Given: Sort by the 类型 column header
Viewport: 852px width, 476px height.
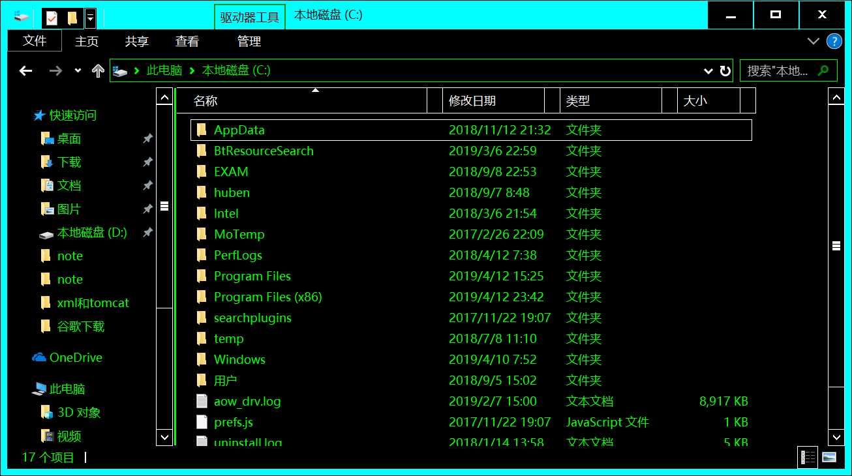Looking at the screenshot, I should coord(611,100).
